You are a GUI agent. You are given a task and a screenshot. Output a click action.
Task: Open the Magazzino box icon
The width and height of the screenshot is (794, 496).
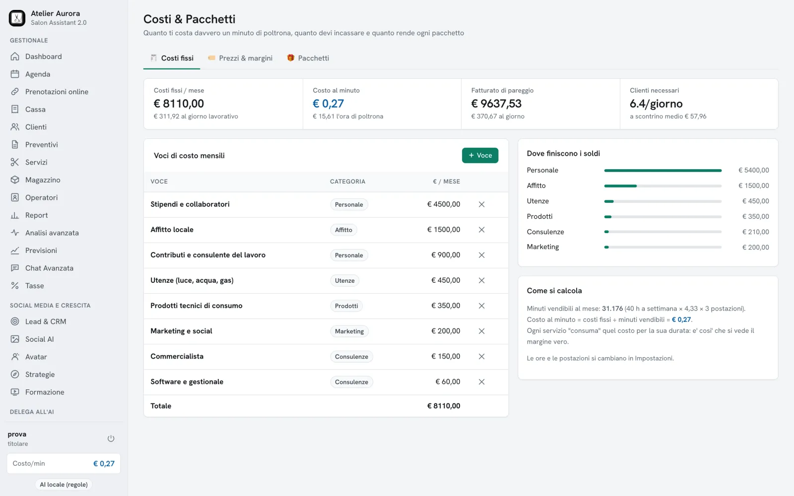(x=15, y=180)
